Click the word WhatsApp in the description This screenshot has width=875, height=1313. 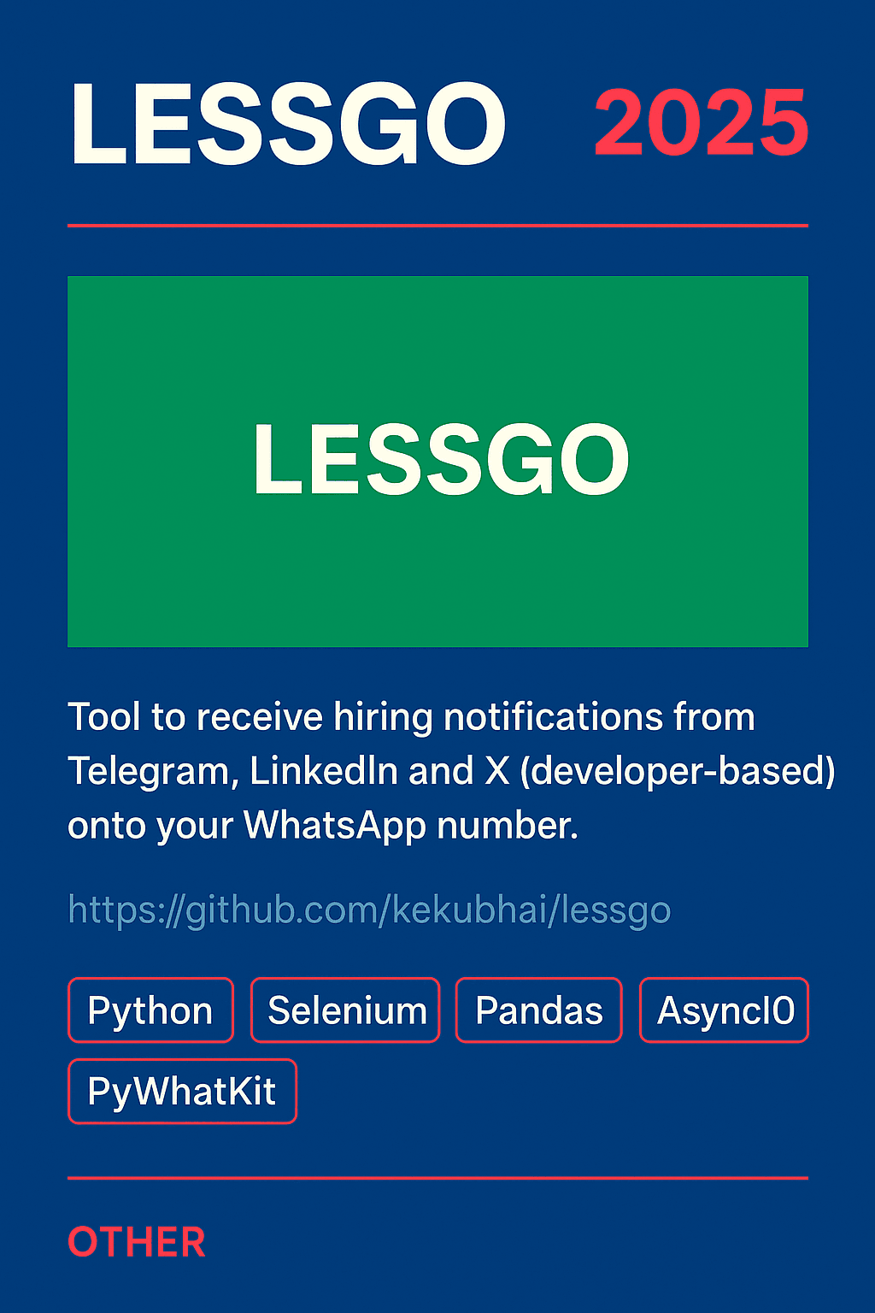(x=335, y=827)
